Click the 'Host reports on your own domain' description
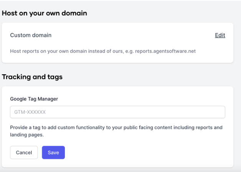The image size is (241, 172). click(x=103, y=51)
